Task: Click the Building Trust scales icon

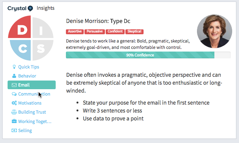Action: click(14, 112)
